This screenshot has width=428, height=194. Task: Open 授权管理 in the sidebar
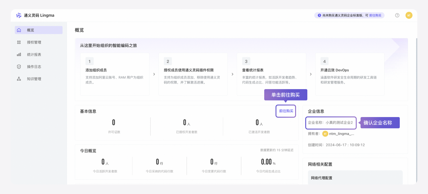click(x=39, y=42)
